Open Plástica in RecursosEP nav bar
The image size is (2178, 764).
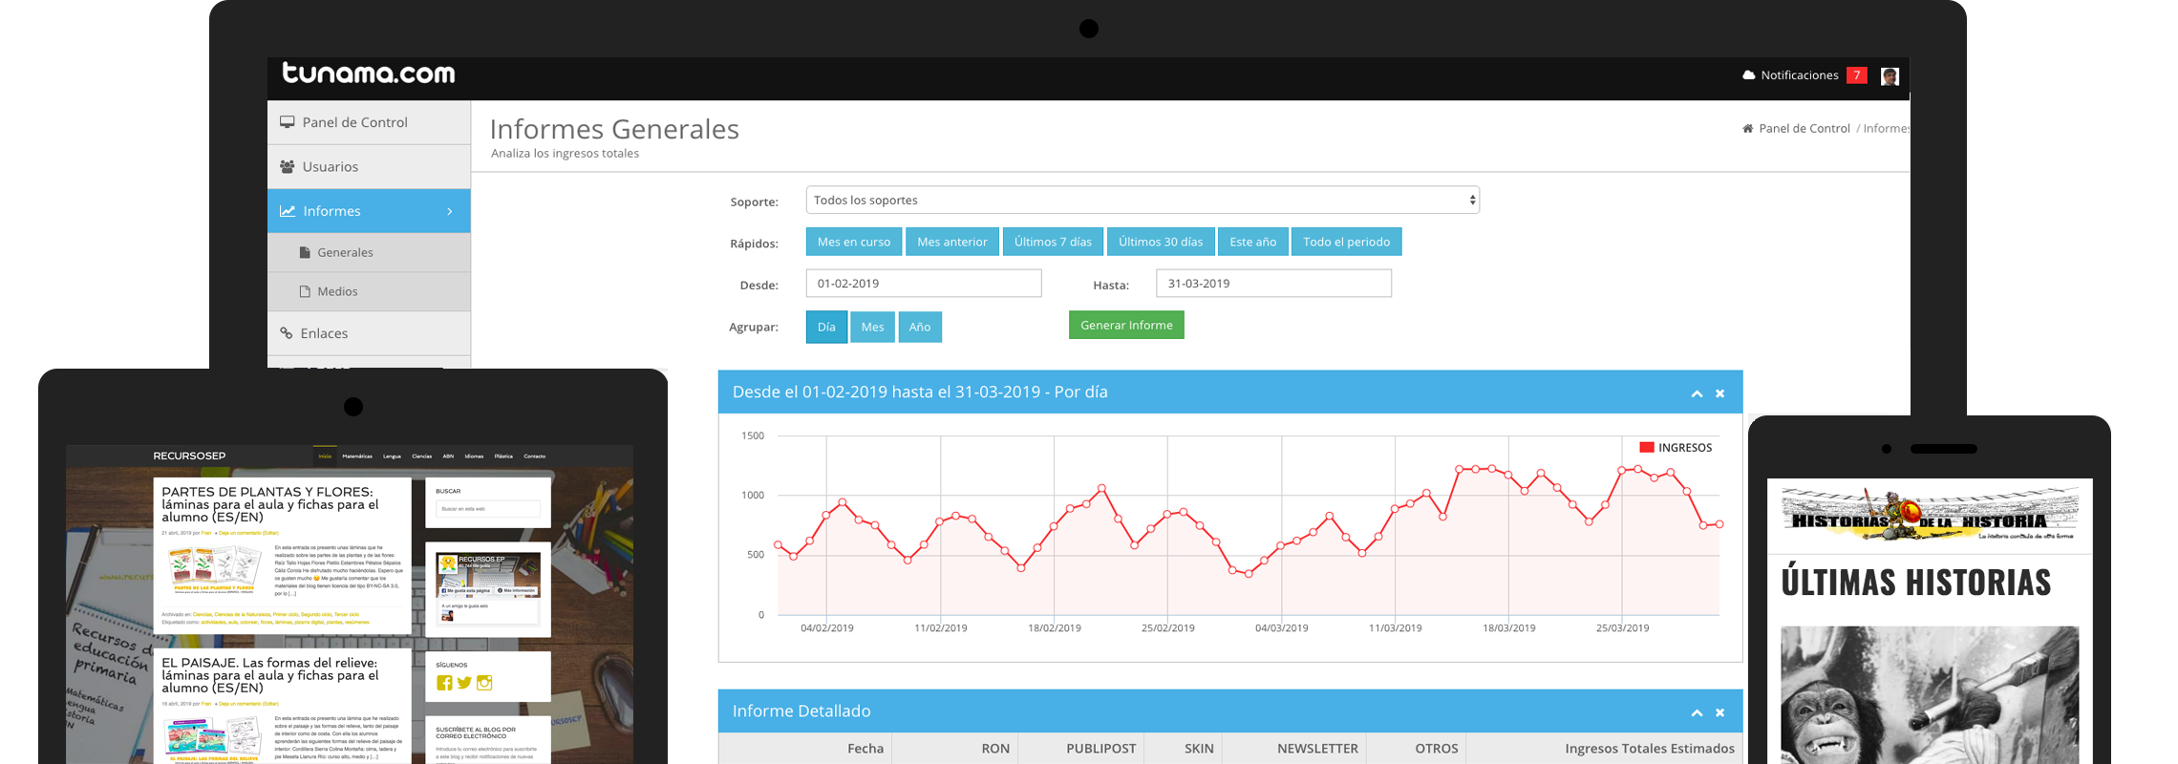coord(503,456)
